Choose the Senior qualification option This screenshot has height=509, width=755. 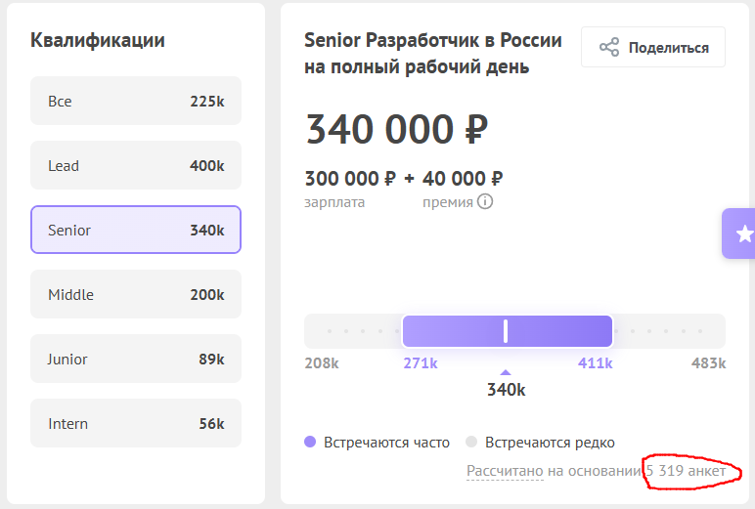click(x=136, y=231)
